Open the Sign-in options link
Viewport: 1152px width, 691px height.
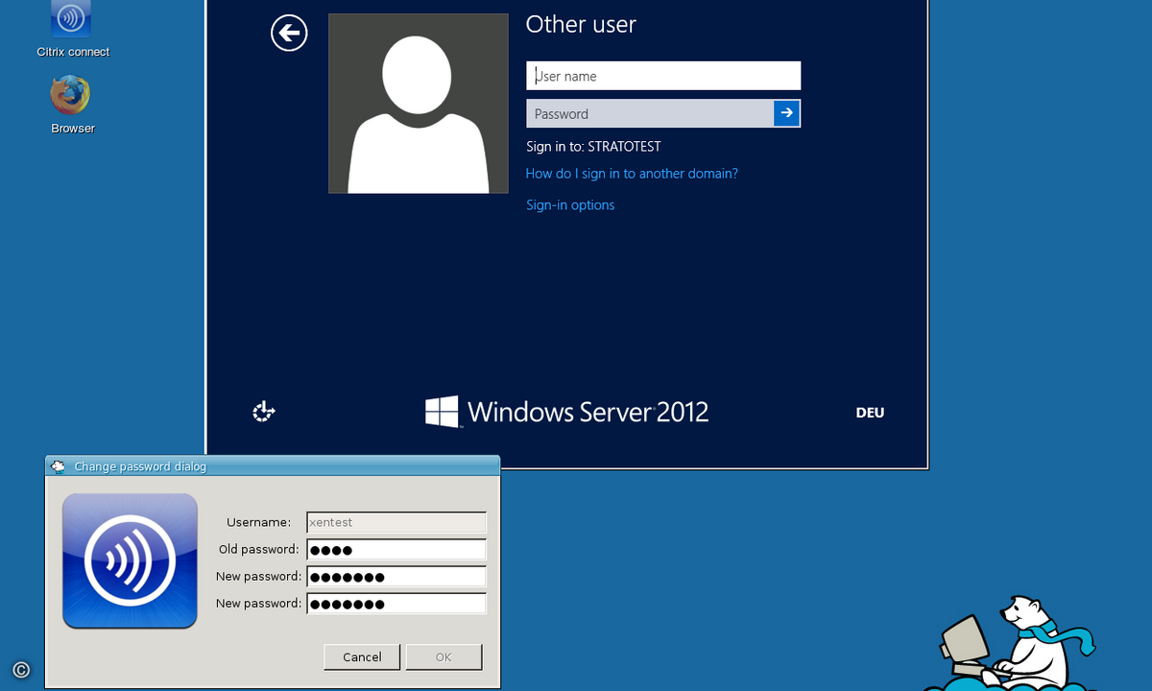click(x=570, y=204)
